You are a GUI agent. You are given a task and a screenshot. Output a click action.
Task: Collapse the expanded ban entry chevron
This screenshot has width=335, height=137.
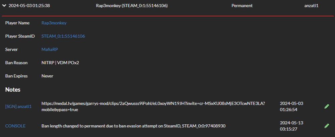point(4,6)
